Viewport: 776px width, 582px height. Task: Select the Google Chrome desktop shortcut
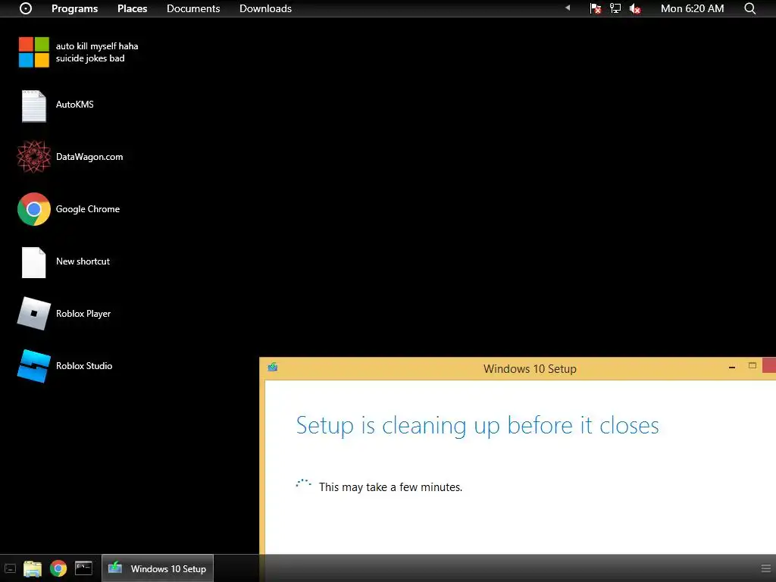tap(33, 209)
